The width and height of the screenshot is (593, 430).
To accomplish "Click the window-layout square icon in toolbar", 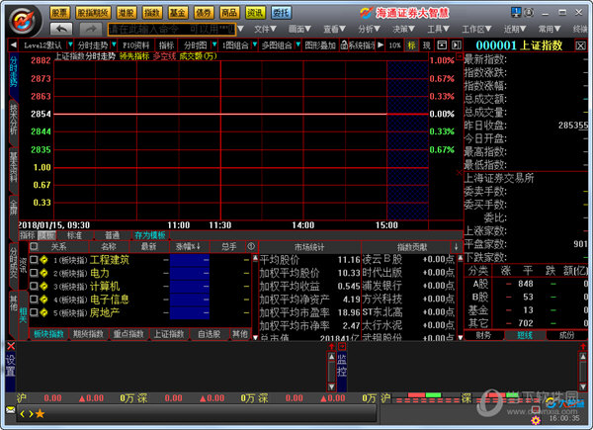I will pyautogui.click(x=442, y=45).
